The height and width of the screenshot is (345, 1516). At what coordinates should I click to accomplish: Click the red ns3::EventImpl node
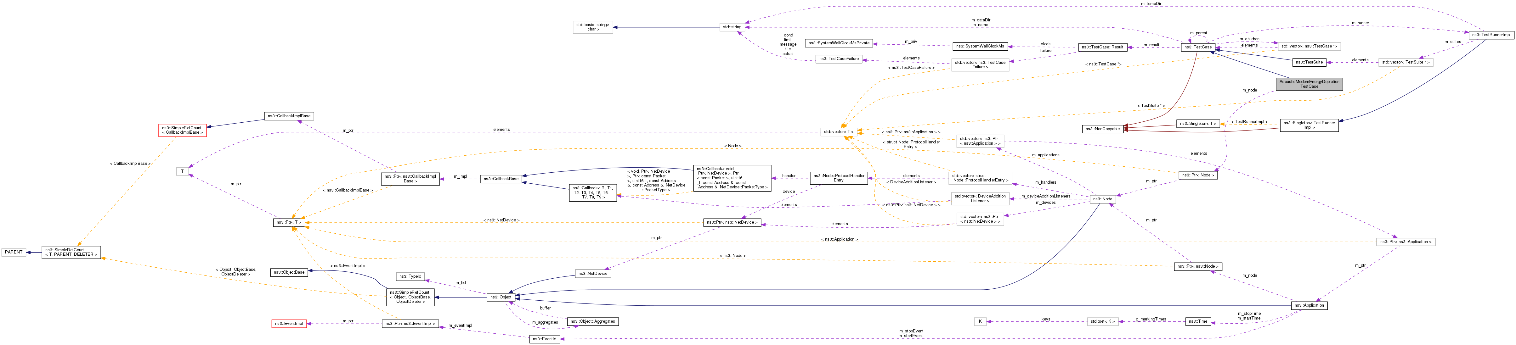coord(288,324)
